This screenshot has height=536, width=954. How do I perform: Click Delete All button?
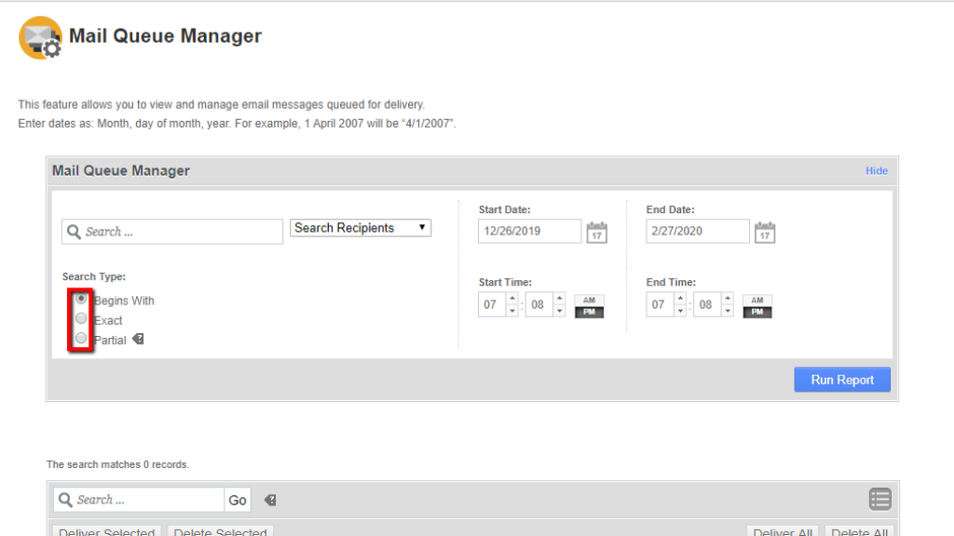pyautogui.click(x=859, y=531)
